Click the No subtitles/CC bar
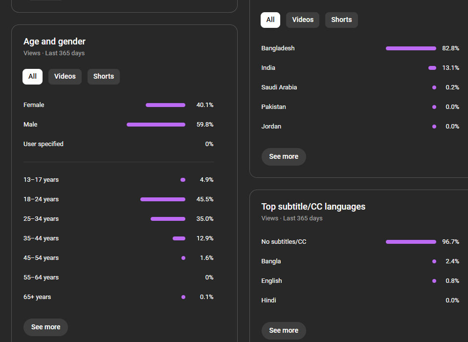Image resolution: width=468 pixels, height=342 pixels. click(x=411, y=242)
